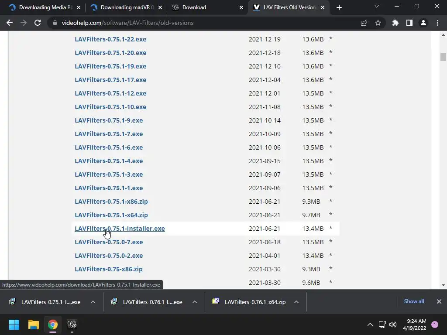Image resolution: width=447 pixels, height=335 pixels.
Task: View site info via the lock icon
Action: click(x=55, y=23)
